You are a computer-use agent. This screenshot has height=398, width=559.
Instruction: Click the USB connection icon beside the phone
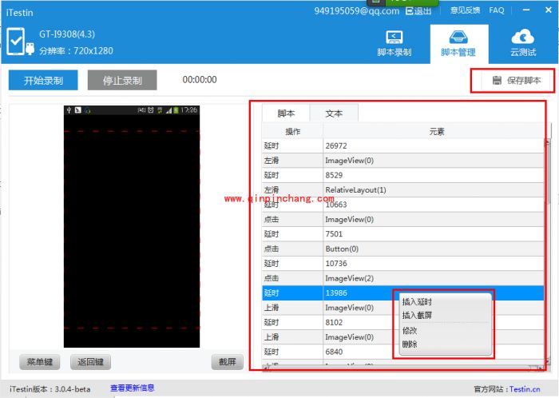tap(30, 49)
